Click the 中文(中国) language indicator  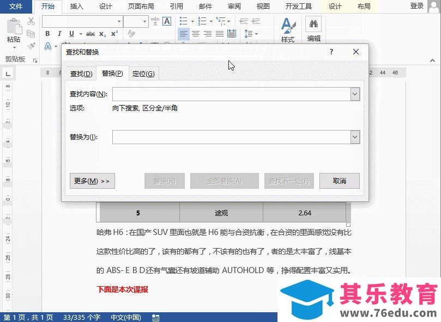126,318
